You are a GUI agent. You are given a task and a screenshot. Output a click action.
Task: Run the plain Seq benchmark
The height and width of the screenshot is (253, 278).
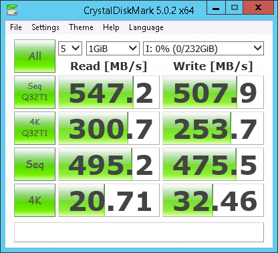pos(35,164)
